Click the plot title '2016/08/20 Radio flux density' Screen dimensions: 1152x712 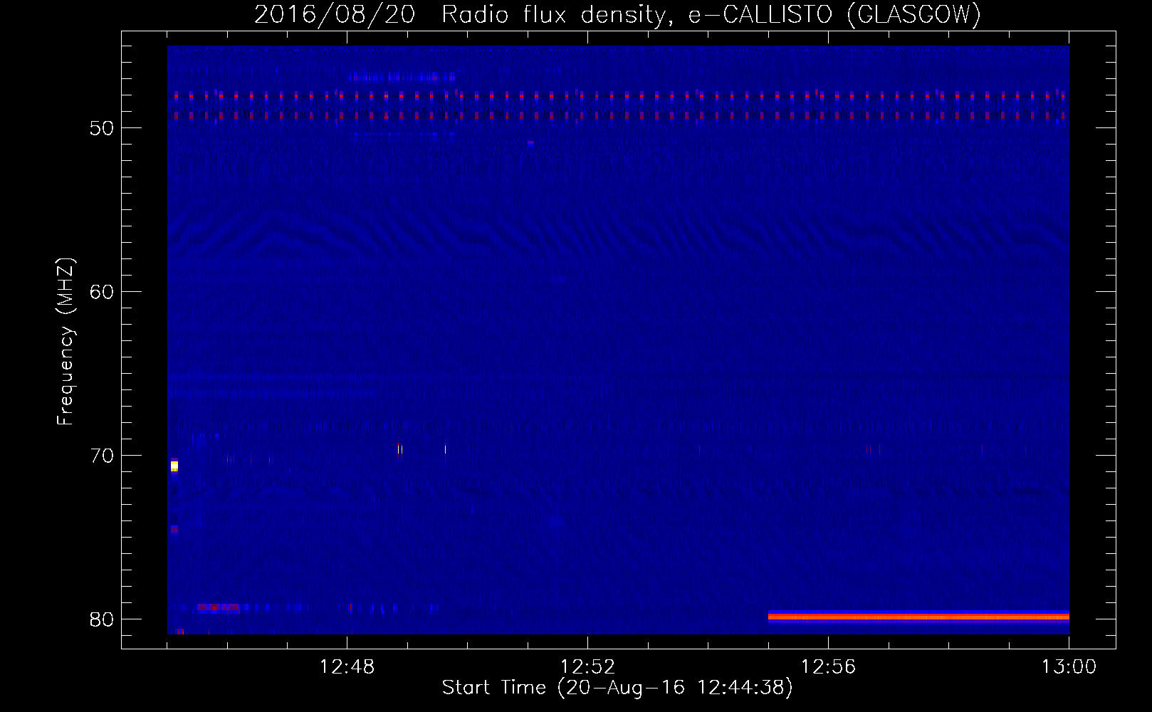[x=617, y=14]
